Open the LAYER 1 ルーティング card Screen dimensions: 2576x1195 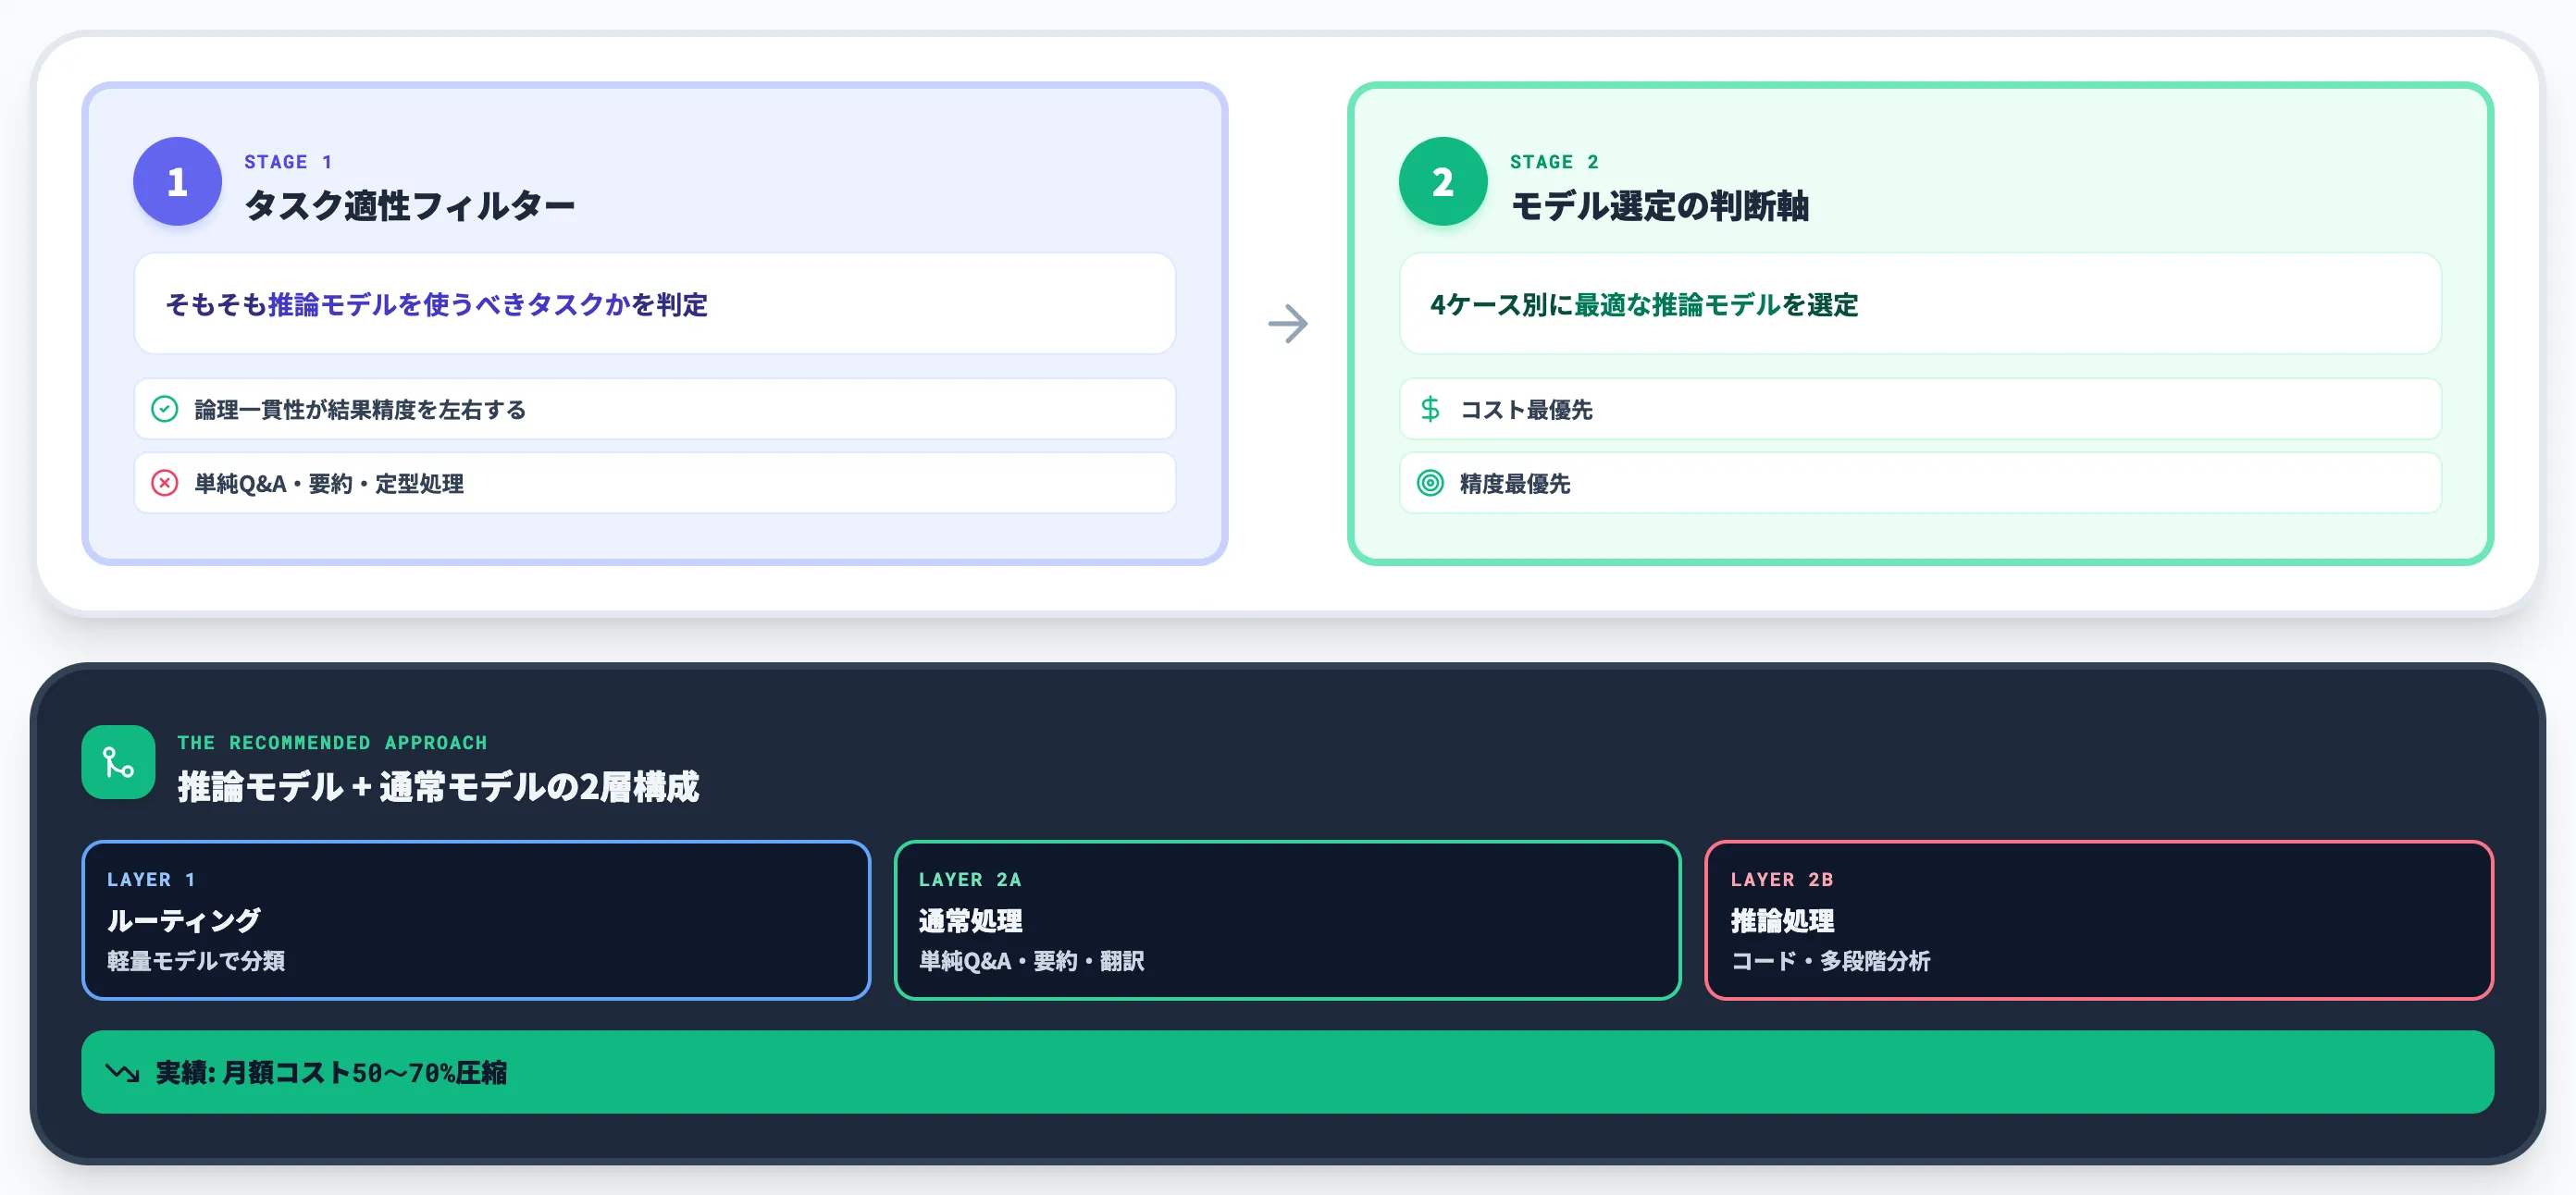[x=476, y=920]
